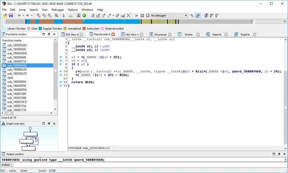Pause process with the pause icon

pos(142,16)
